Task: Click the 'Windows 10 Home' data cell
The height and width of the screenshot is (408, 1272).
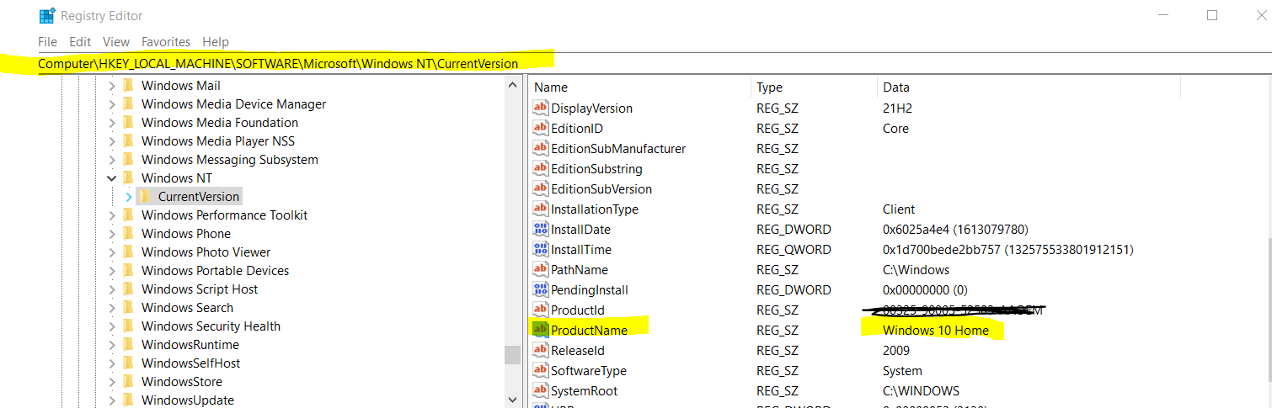Action: coord(935,330)
